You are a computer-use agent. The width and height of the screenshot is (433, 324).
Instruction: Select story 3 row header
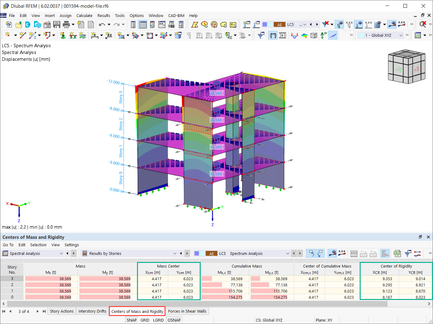[x=12, y=279]
